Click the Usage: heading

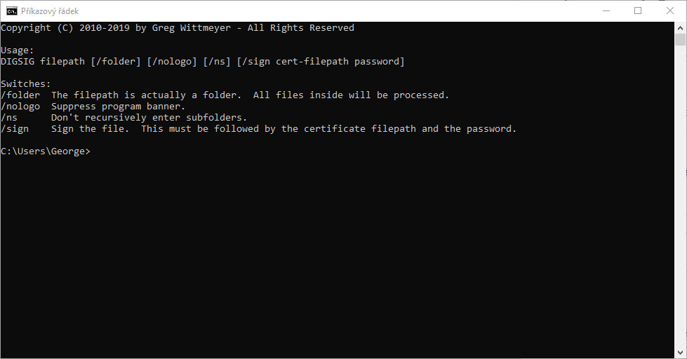(x=18, y=50)
